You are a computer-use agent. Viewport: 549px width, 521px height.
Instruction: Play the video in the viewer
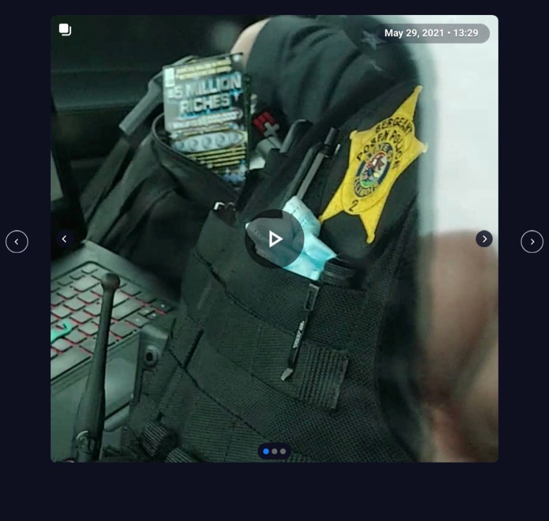pyautogui.click(x=274, y=239)
